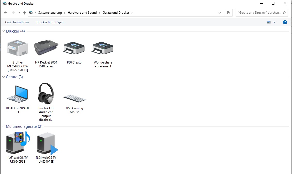This screenshot has height=174, width=292.
Task: Open the view options dropdown arrow
Action: (x=274, y=22)
